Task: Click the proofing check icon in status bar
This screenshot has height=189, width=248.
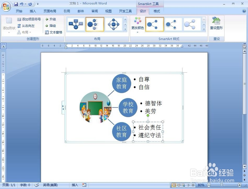Action: pos(37,185)
